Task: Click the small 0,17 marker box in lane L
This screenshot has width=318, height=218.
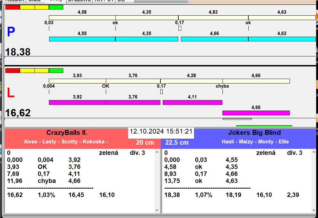Action: point(161,92)
